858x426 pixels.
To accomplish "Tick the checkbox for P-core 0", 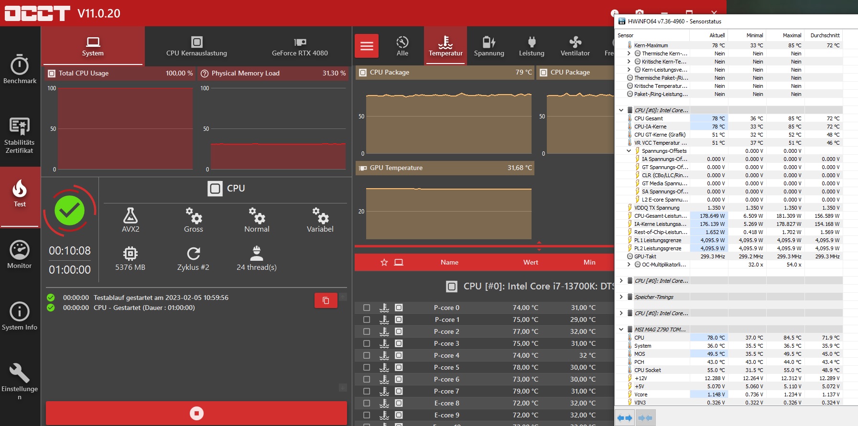I will pos(367,308).
